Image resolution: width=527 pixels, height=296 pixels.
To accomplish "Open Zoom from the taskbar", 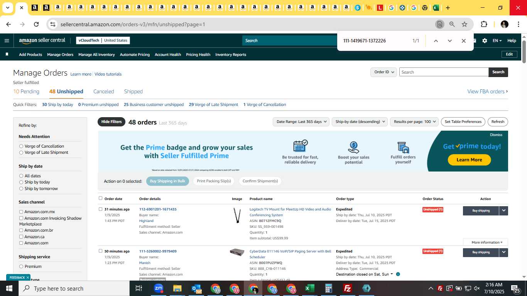I will [x=158, y=288].
